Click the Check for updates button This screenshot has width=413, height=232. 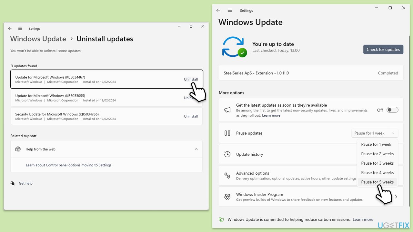(x=383, y=49)
